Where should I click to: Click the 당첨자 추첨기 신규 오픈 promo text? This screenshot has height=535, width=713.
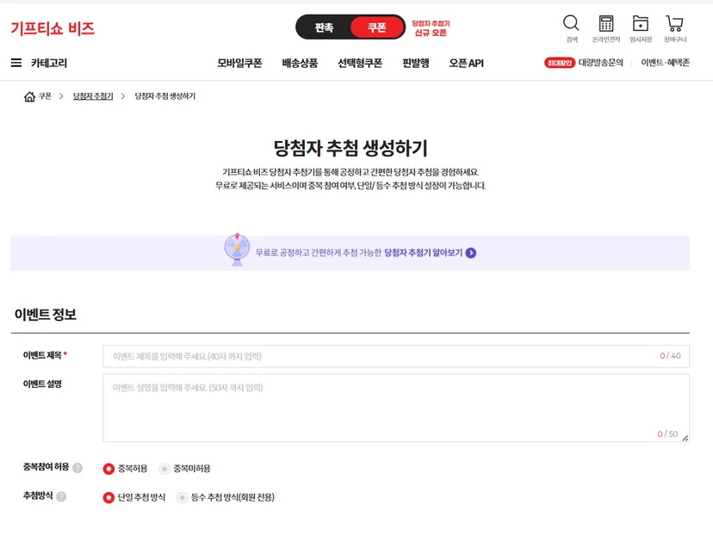[431, 28]
